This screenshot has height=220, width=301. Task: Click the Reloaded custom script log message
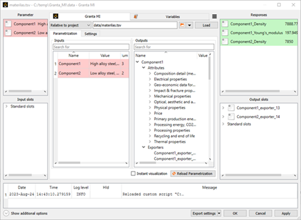pos(153,194)
